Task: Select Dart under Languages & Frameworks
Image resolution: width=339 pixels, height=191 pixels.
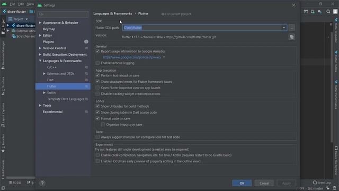Action: 50,80
